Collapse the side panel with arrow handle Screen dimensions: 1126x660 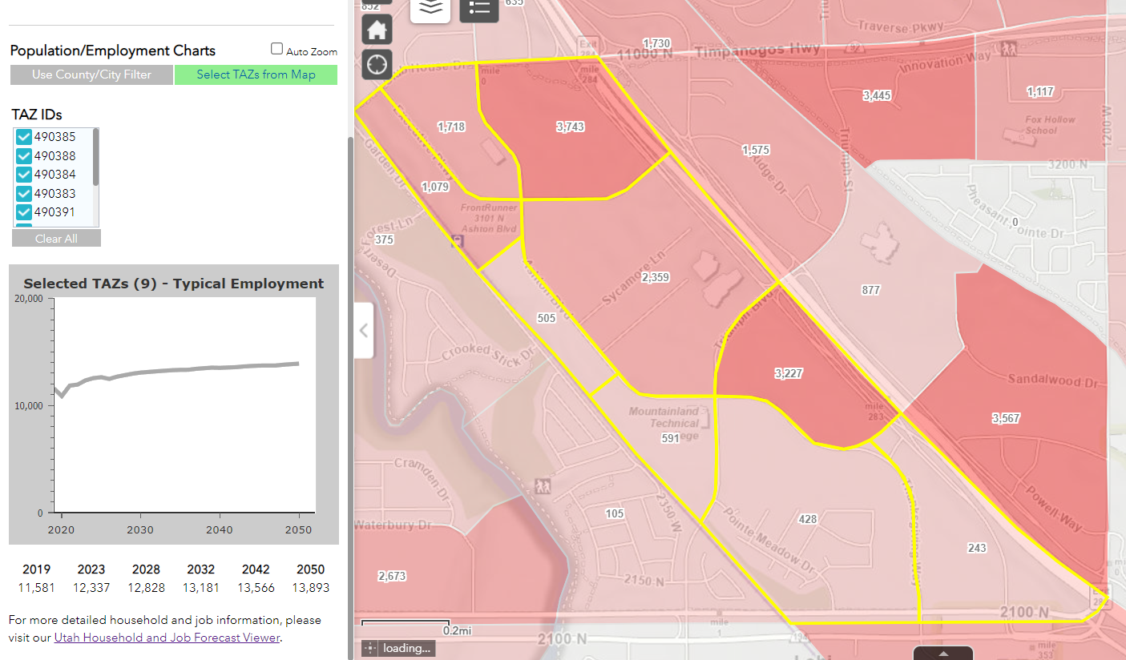364,330
